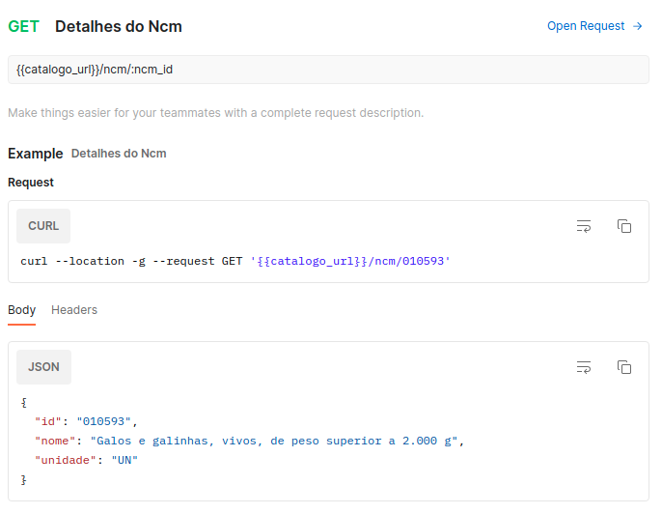The height and width of the screenshot is (514, 662).
Task: Copy the CURL request snippet
Action: point(624,226)
